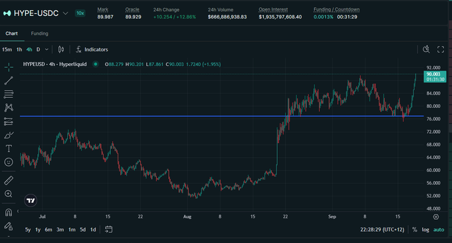
Task: Open the emoji icons tool
Action: [9, 162]
